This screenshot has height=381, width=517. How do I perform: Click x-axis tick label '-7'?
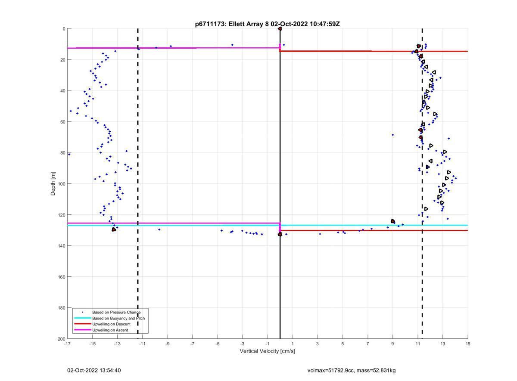tap(192, 344)
